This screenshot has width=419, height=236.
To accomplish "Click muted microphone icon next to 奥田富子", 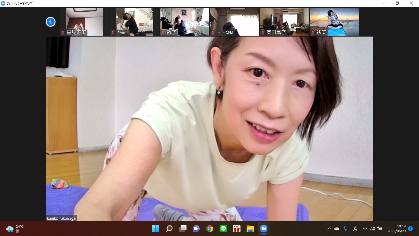I will click(x=263, y=33).
